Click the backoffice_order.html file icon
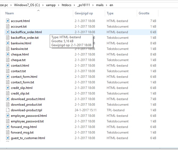 pyautogui.click(x=8, y=32)
